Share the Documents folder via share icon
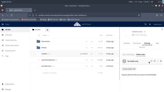This screenshot has width=164, height=92. 86,41
